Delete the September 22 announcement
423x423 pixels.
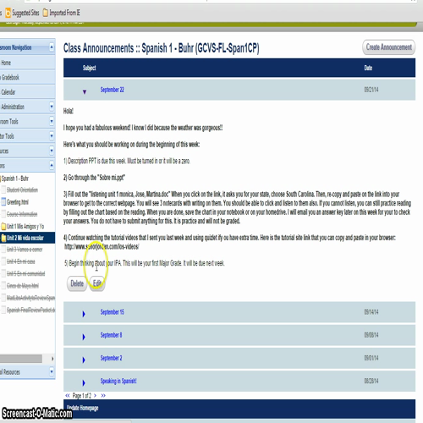click(x=77, y=283)
